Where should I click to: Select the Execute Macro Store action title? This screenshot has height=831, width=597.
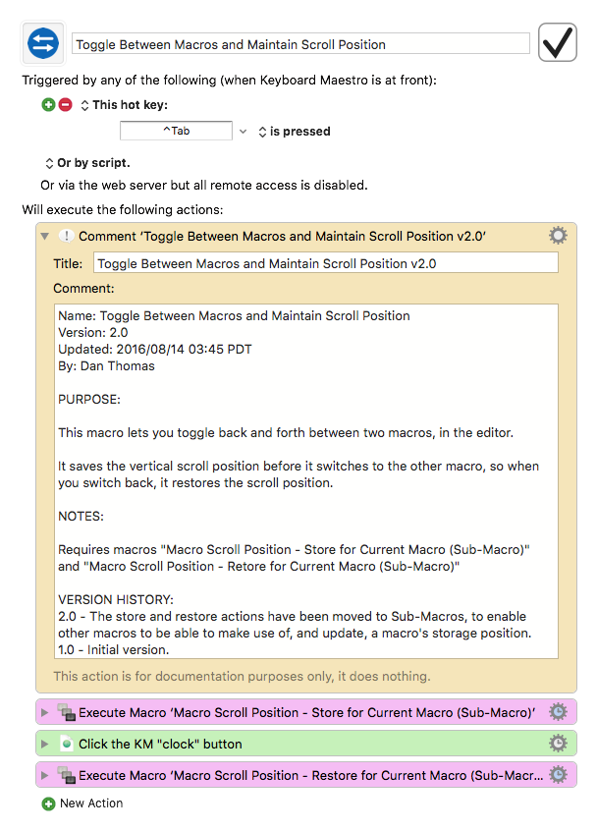(x=306, y=713)
